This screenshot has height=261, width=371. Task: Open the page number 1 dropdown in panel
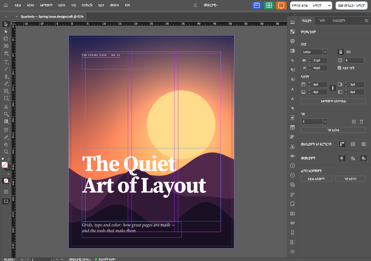coord(314,122)
